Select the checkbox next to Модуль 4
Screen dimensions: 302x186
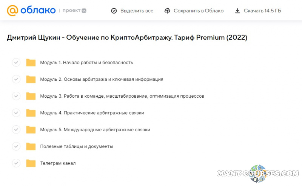tap(16, 113)
